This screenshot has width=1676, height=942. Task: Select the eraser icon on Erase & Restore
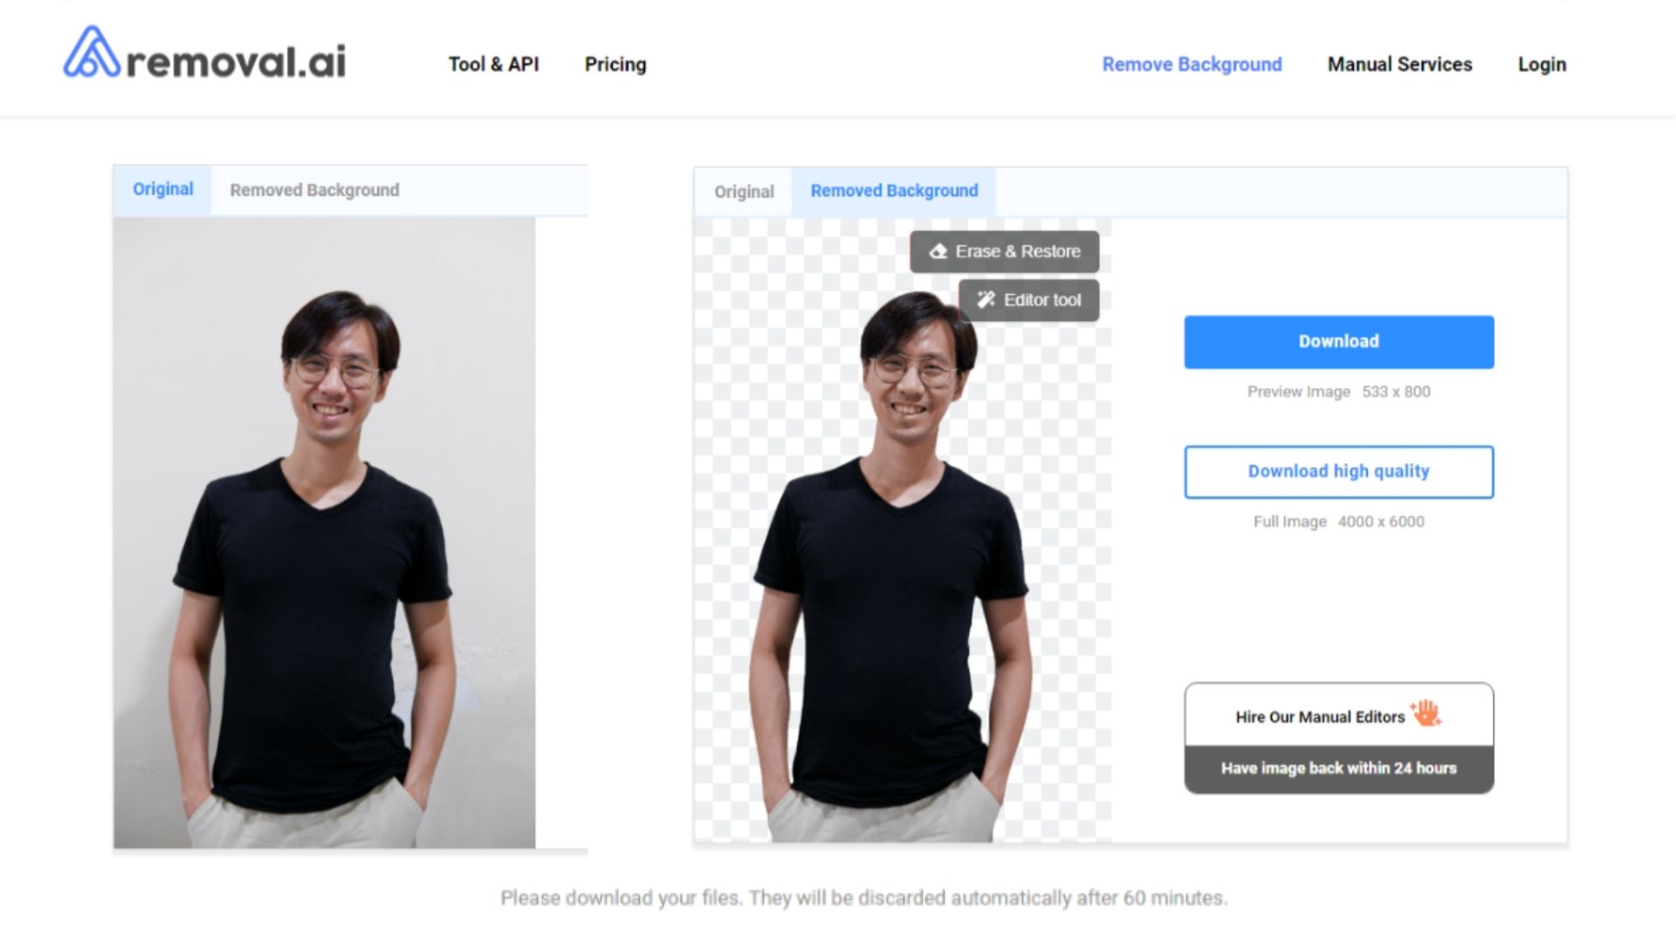pyautogui.click(x=938, y=252)
